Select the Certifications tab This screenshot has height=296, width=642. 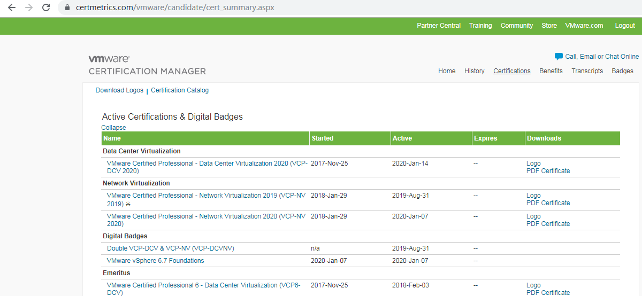click(x=512, y=71)
